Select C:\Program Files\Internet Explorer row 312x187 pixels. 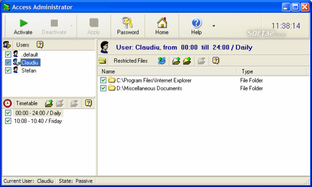(x=154, y=81)
